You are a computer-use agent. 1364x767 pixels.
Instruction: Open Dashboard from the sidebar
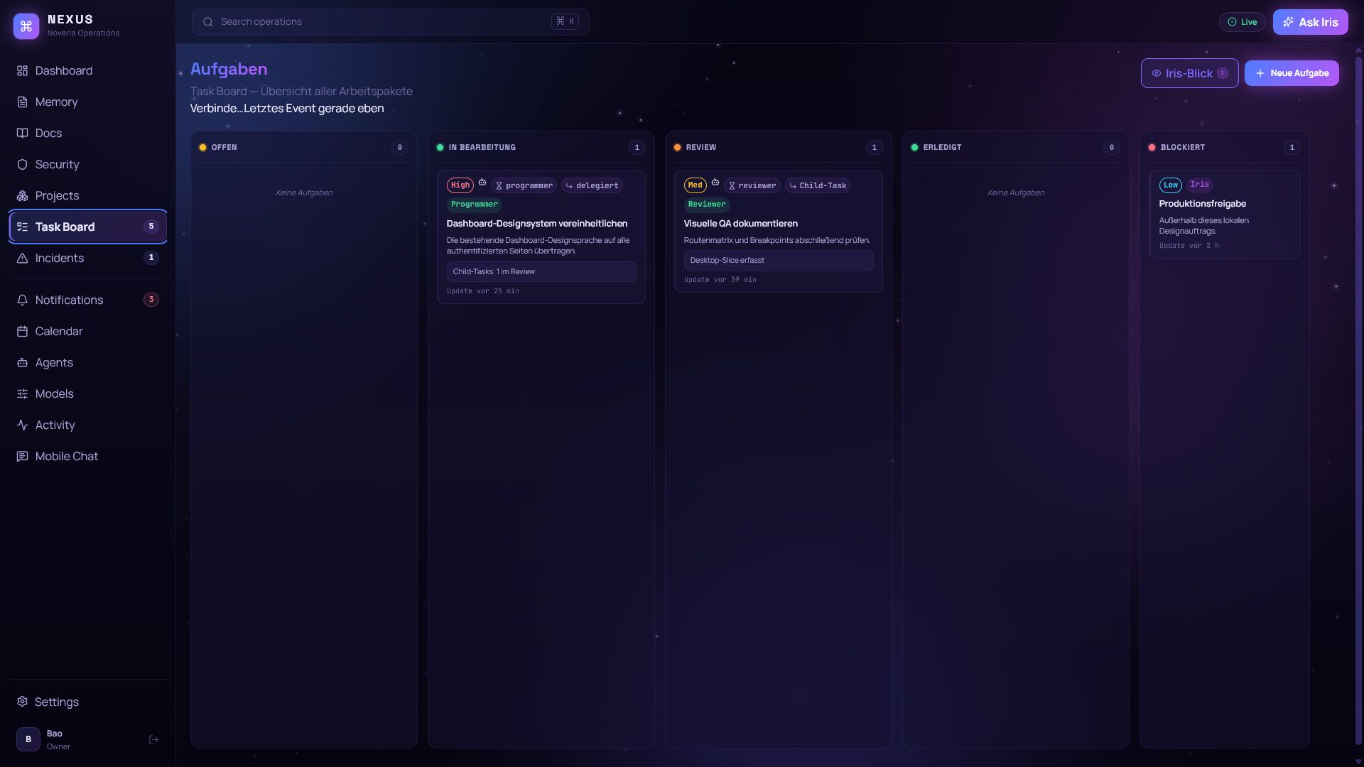pyautogui.click(x=87, y=70)
